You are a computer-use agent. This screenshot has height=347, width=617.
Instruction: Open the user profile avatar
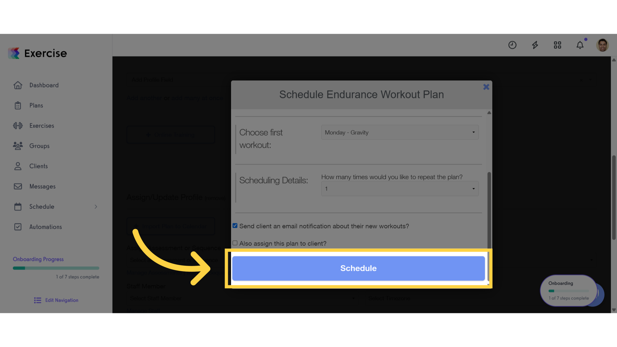[x=603, y=45]
